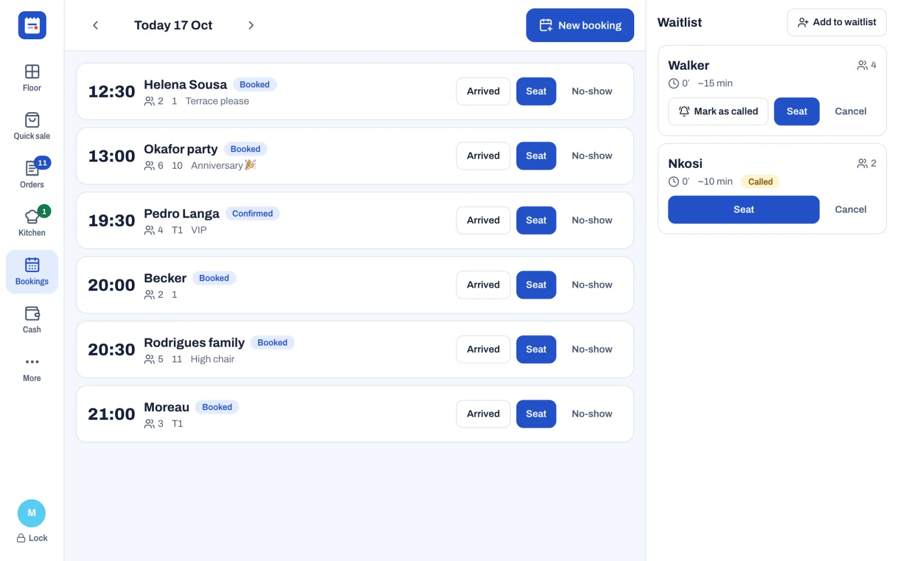Seat the Becker booking

pyautogui.click(x=536, y=285)
